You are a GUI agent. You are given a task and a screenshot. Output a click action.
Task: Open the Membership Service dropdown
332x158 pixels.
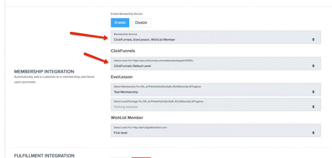point(216,37)
